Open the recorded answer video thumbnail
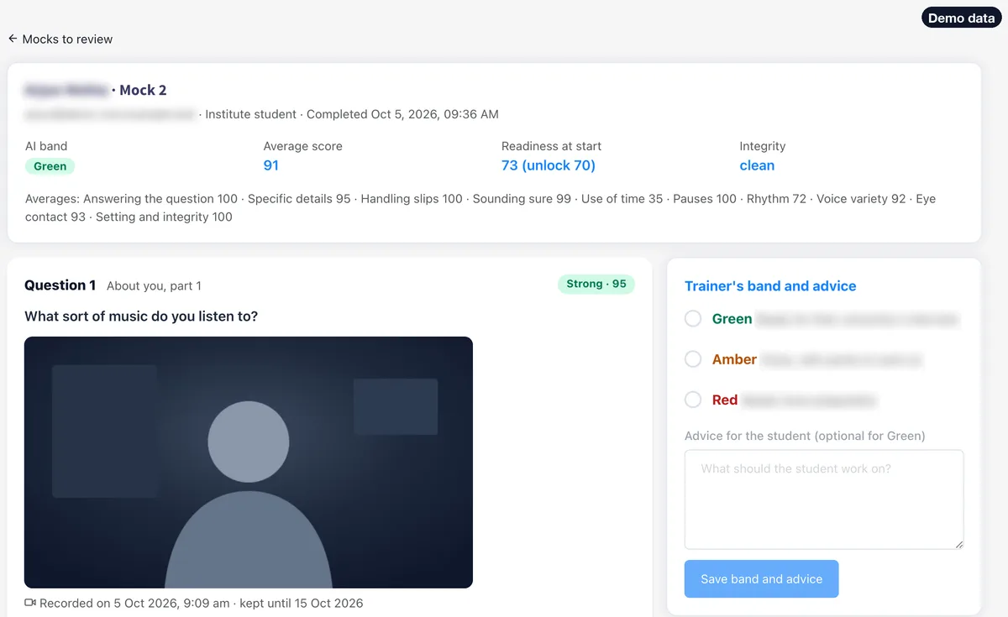This screenshot has width=1008, height=617. click(249, 463)
